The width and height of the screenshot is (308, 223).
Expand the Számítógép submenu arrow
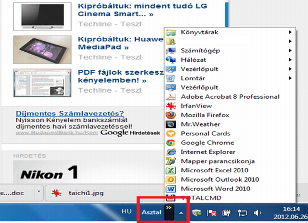(x=290, y=50)
